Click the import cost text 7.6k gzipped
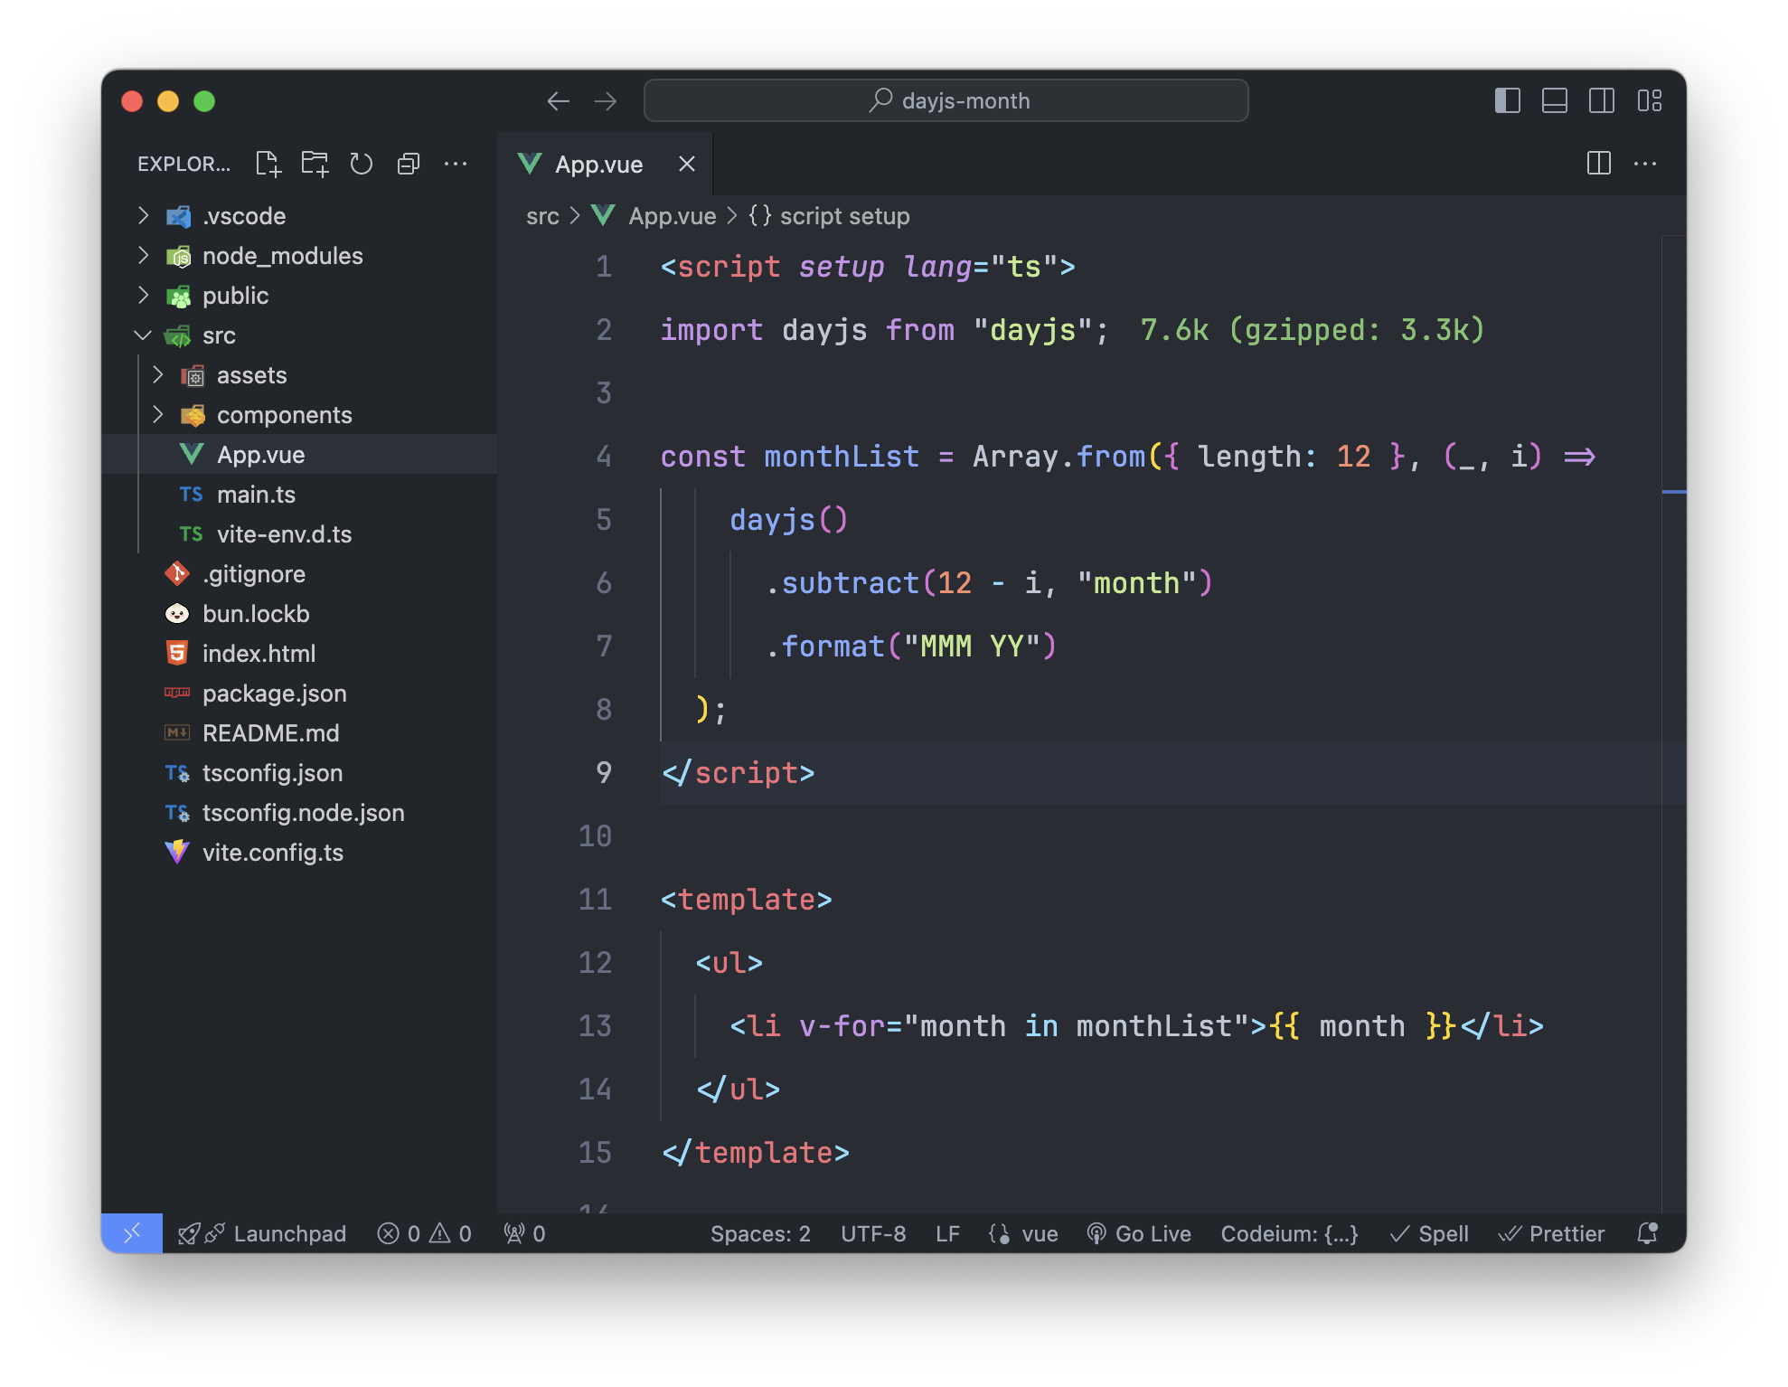The image size is (1788, 1387). coord(1313,330)
